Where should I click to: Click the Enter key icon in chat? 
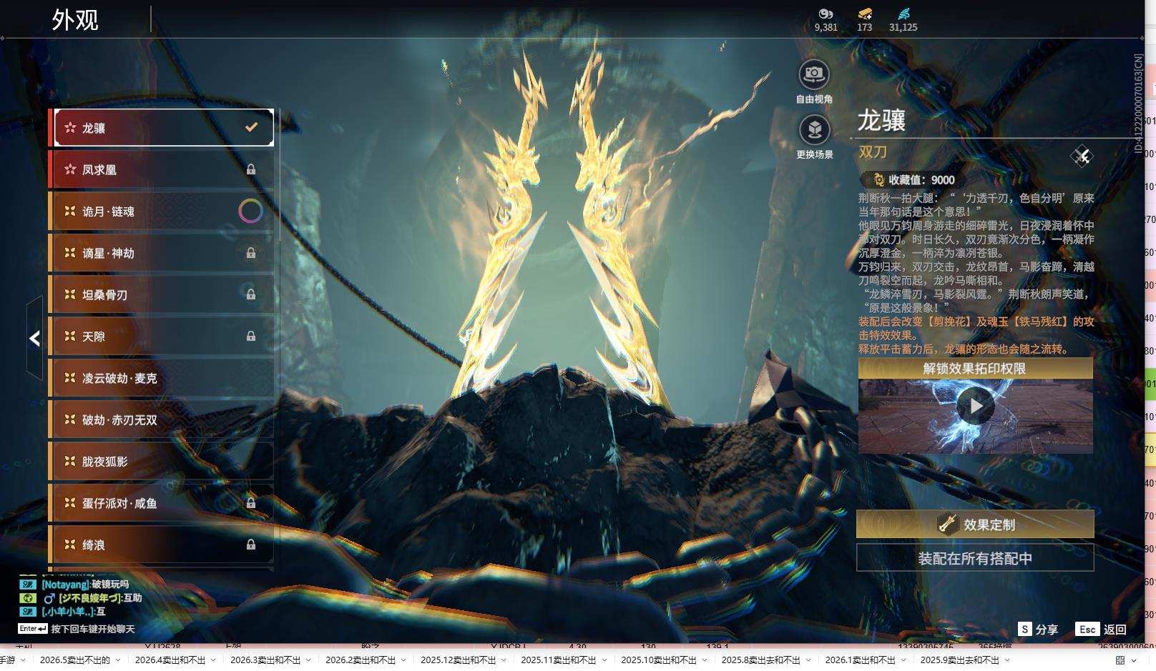pyautogui.click(x=33, y=629)
